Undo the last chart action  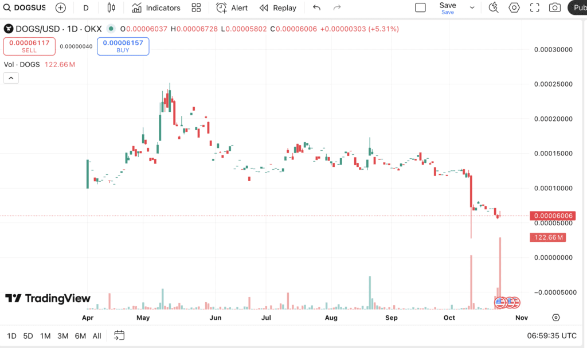coord(316,8)
